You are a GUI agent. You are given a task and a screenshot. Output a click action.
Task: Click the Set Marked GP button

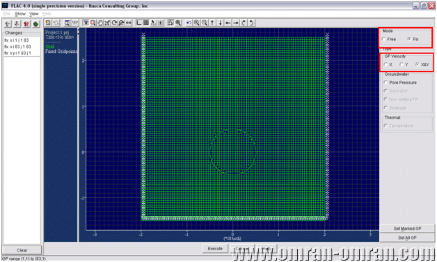click(407, 229)
